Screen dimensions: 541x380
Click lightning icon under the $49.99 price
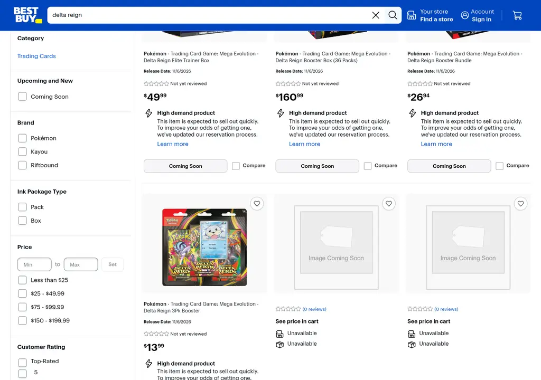coord(148,113)
